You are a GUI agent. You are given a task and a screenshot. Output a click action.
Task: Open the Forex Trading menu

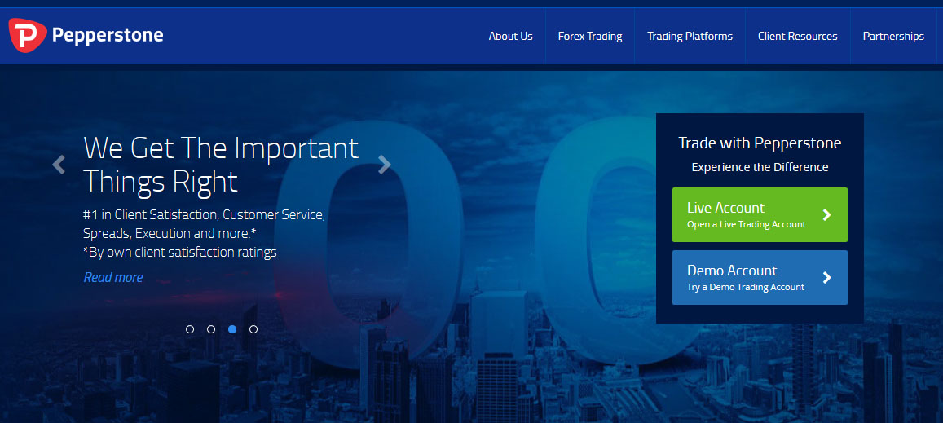(590, 36)
